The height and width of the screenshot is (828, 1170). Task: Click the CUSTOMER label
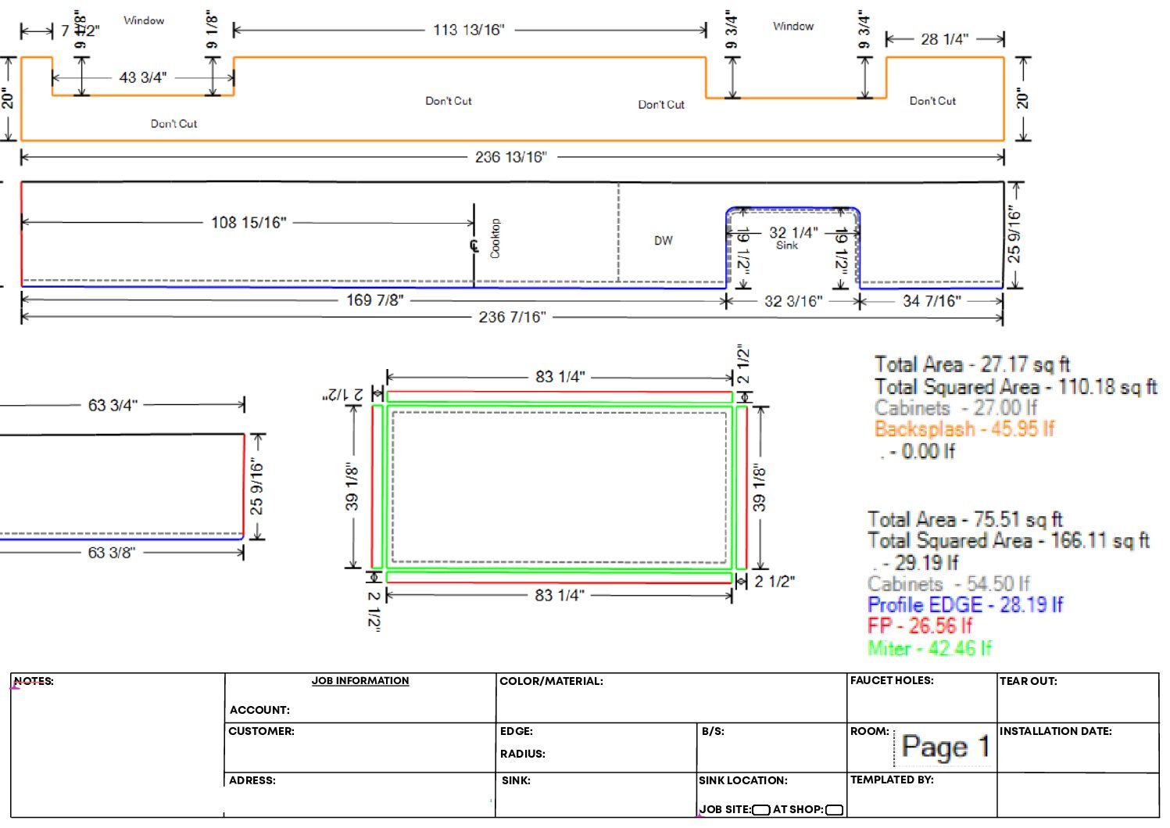tap(261, 731)
